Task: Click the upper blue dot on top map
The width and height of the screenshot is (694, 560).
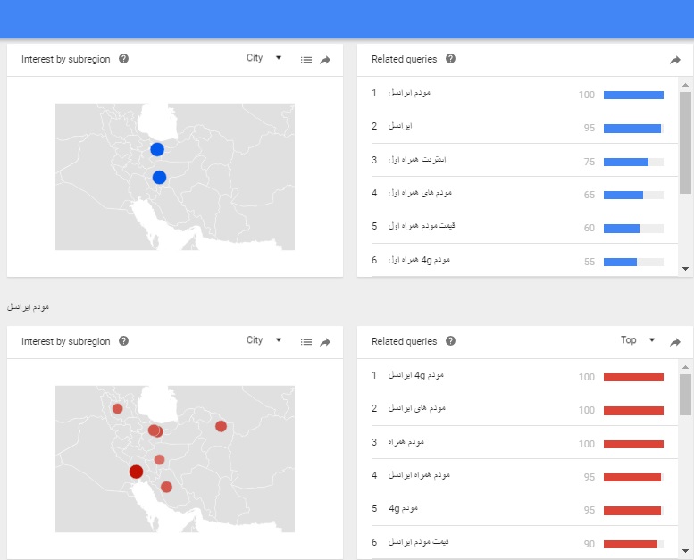Action: (157, 149)
